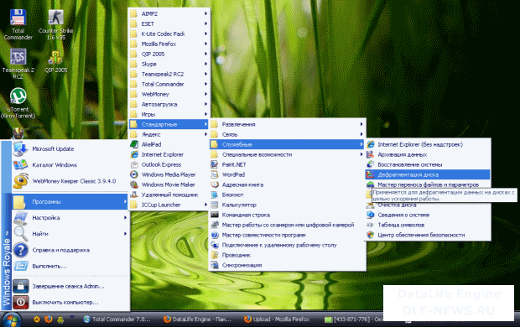Screen dimensions: 520x327
Task: Click the AkelPad icon in programs menu
Action: [x=134, y=144]
